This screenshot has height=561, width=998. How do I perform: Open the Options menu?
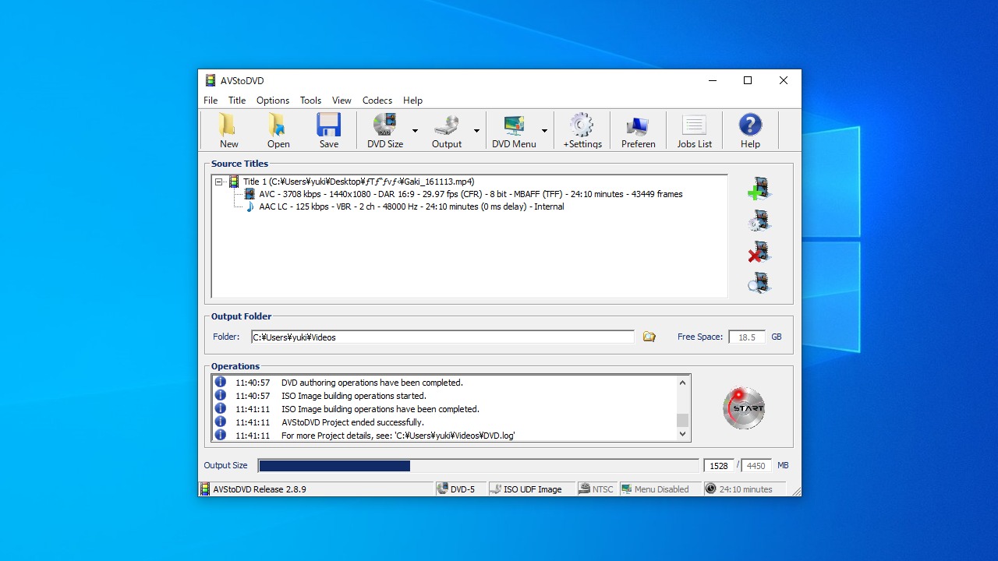[x=273, y=101]
